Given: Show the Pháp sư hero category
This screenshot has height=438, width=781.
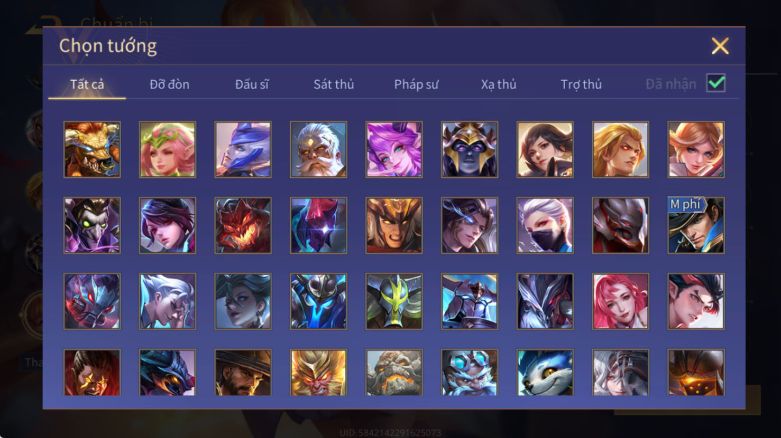Looking at the screenshot, I should point(416,84).
